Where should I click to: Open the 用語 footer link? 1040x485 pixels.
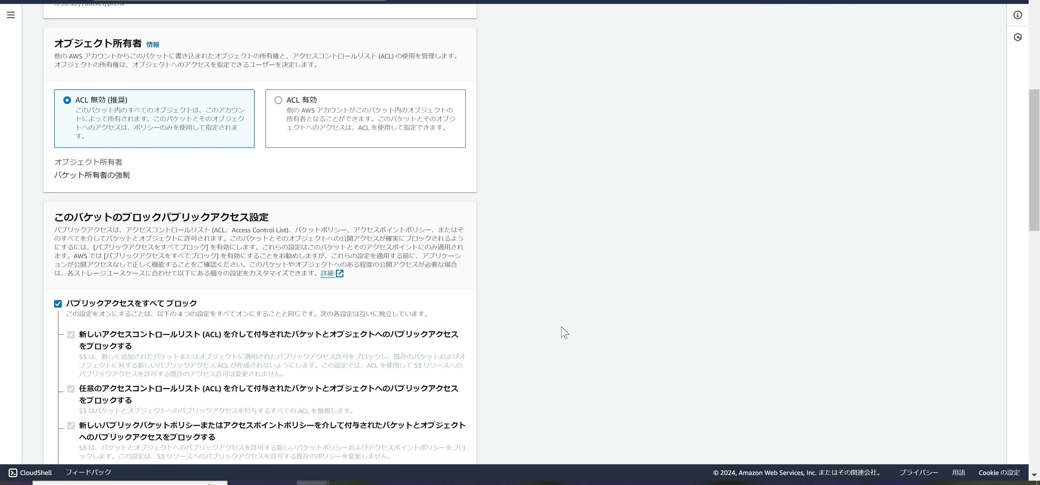[x=958, y=473]
